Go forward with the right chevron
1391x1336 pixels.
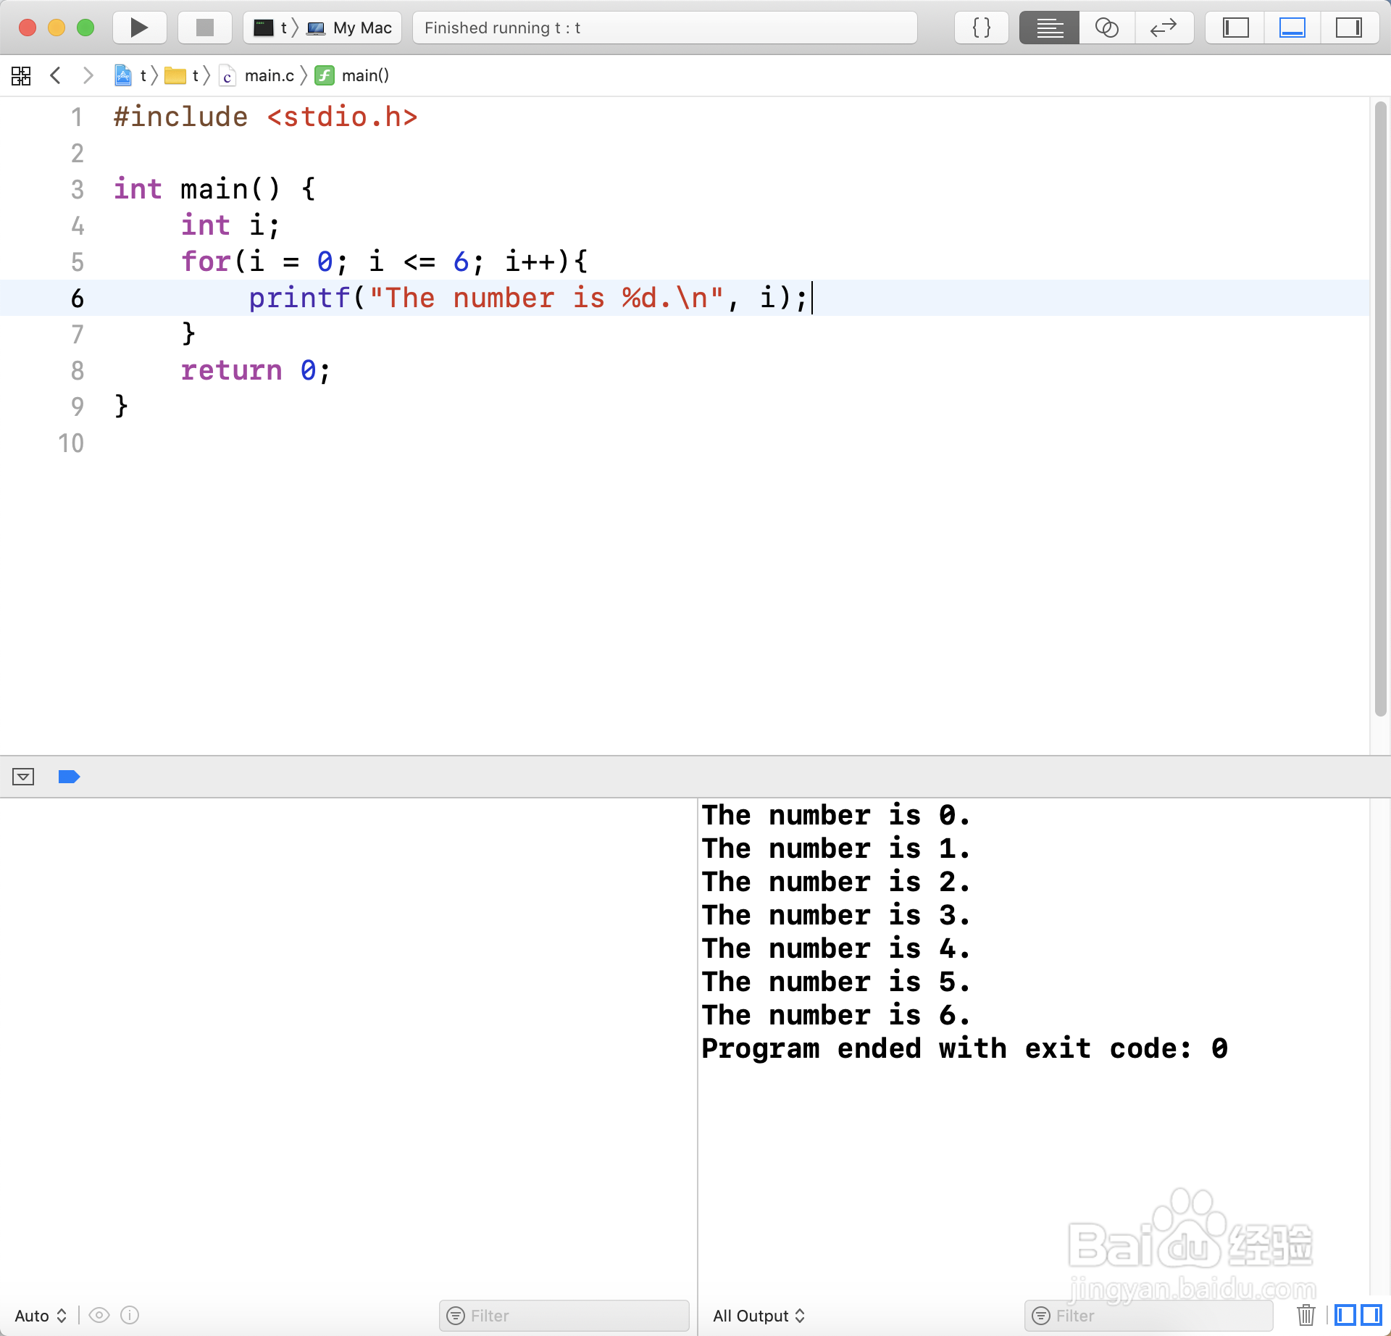coord(88,75)
